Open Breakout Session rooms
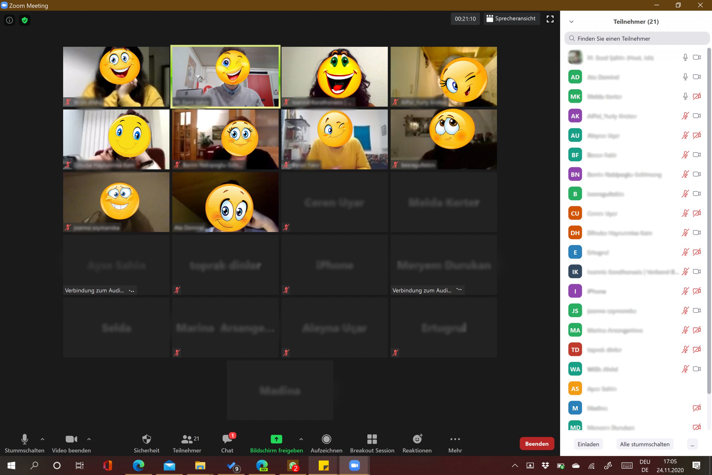The width and height of the screenshot is (712, 475). [x=372, y=443]
